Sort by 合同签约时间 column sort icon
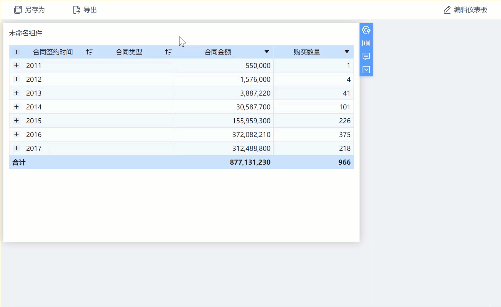The width and height of the screenshot is (501, 307). pyautogui.click(x=89, y=52)
